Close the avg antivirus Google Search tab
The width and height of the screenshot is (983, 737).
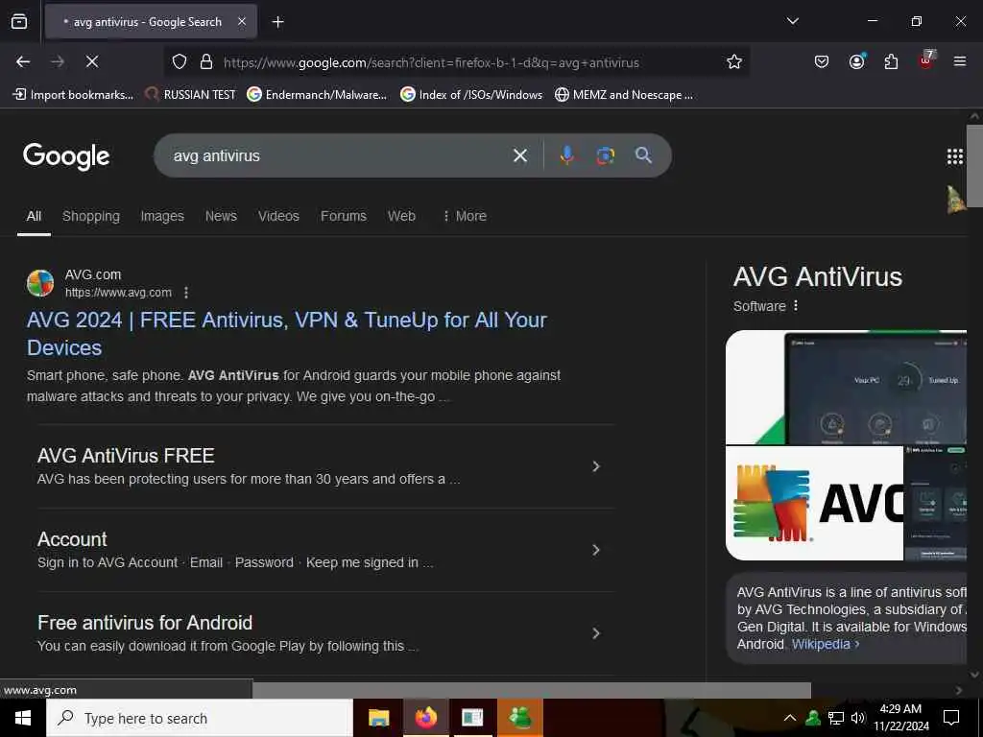pos(242,22)
